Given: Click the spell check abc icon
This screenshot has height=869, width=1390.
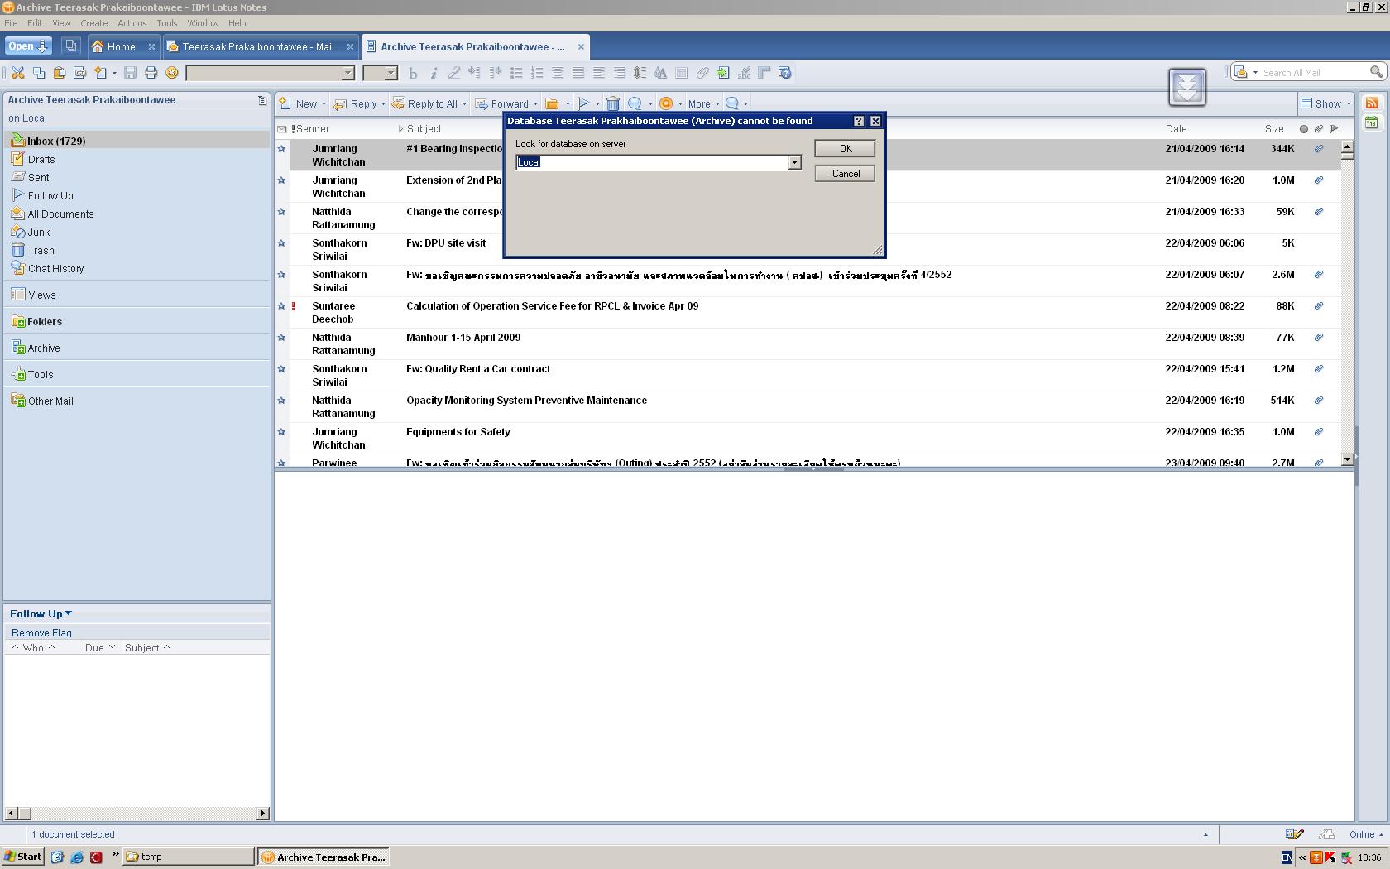Looking at the screenshot, I should [744, 73].
